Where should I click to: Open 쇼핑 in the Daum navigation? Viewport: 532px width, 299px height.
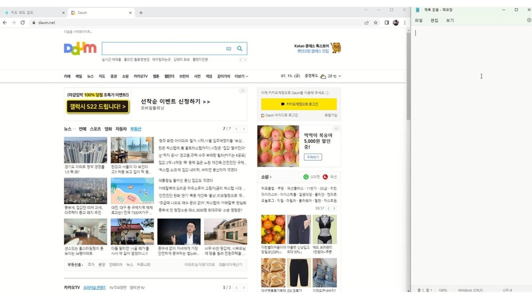[125, 76]
